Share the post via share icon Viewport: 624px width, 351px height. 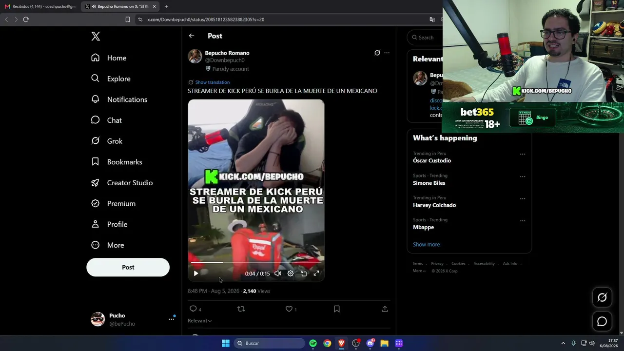385,309
